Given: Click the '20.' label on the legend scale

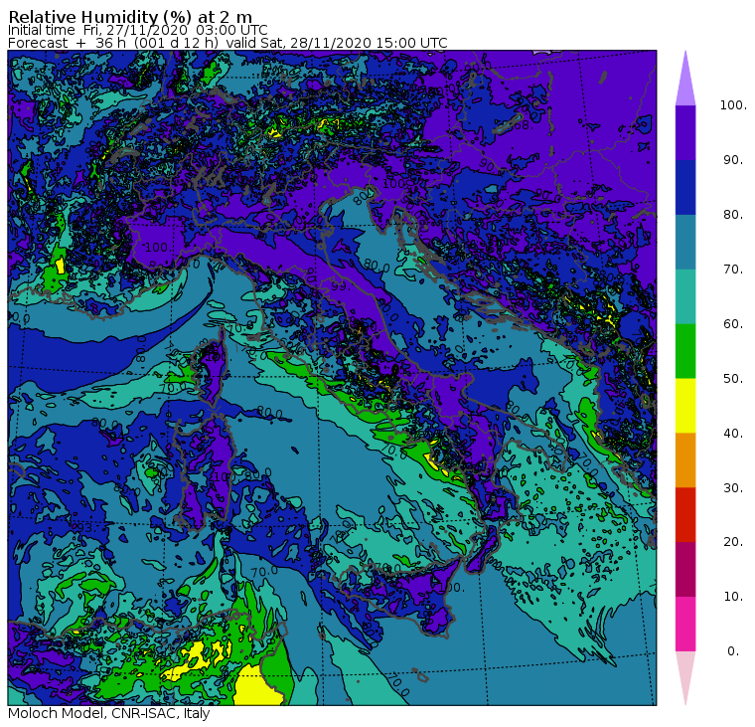Looking at the screenshot, I should point(733,542).
